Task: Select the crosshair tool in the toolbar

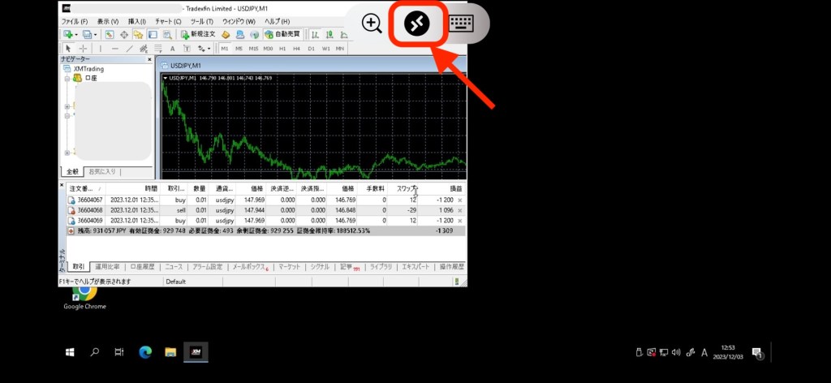Action: 83,49
